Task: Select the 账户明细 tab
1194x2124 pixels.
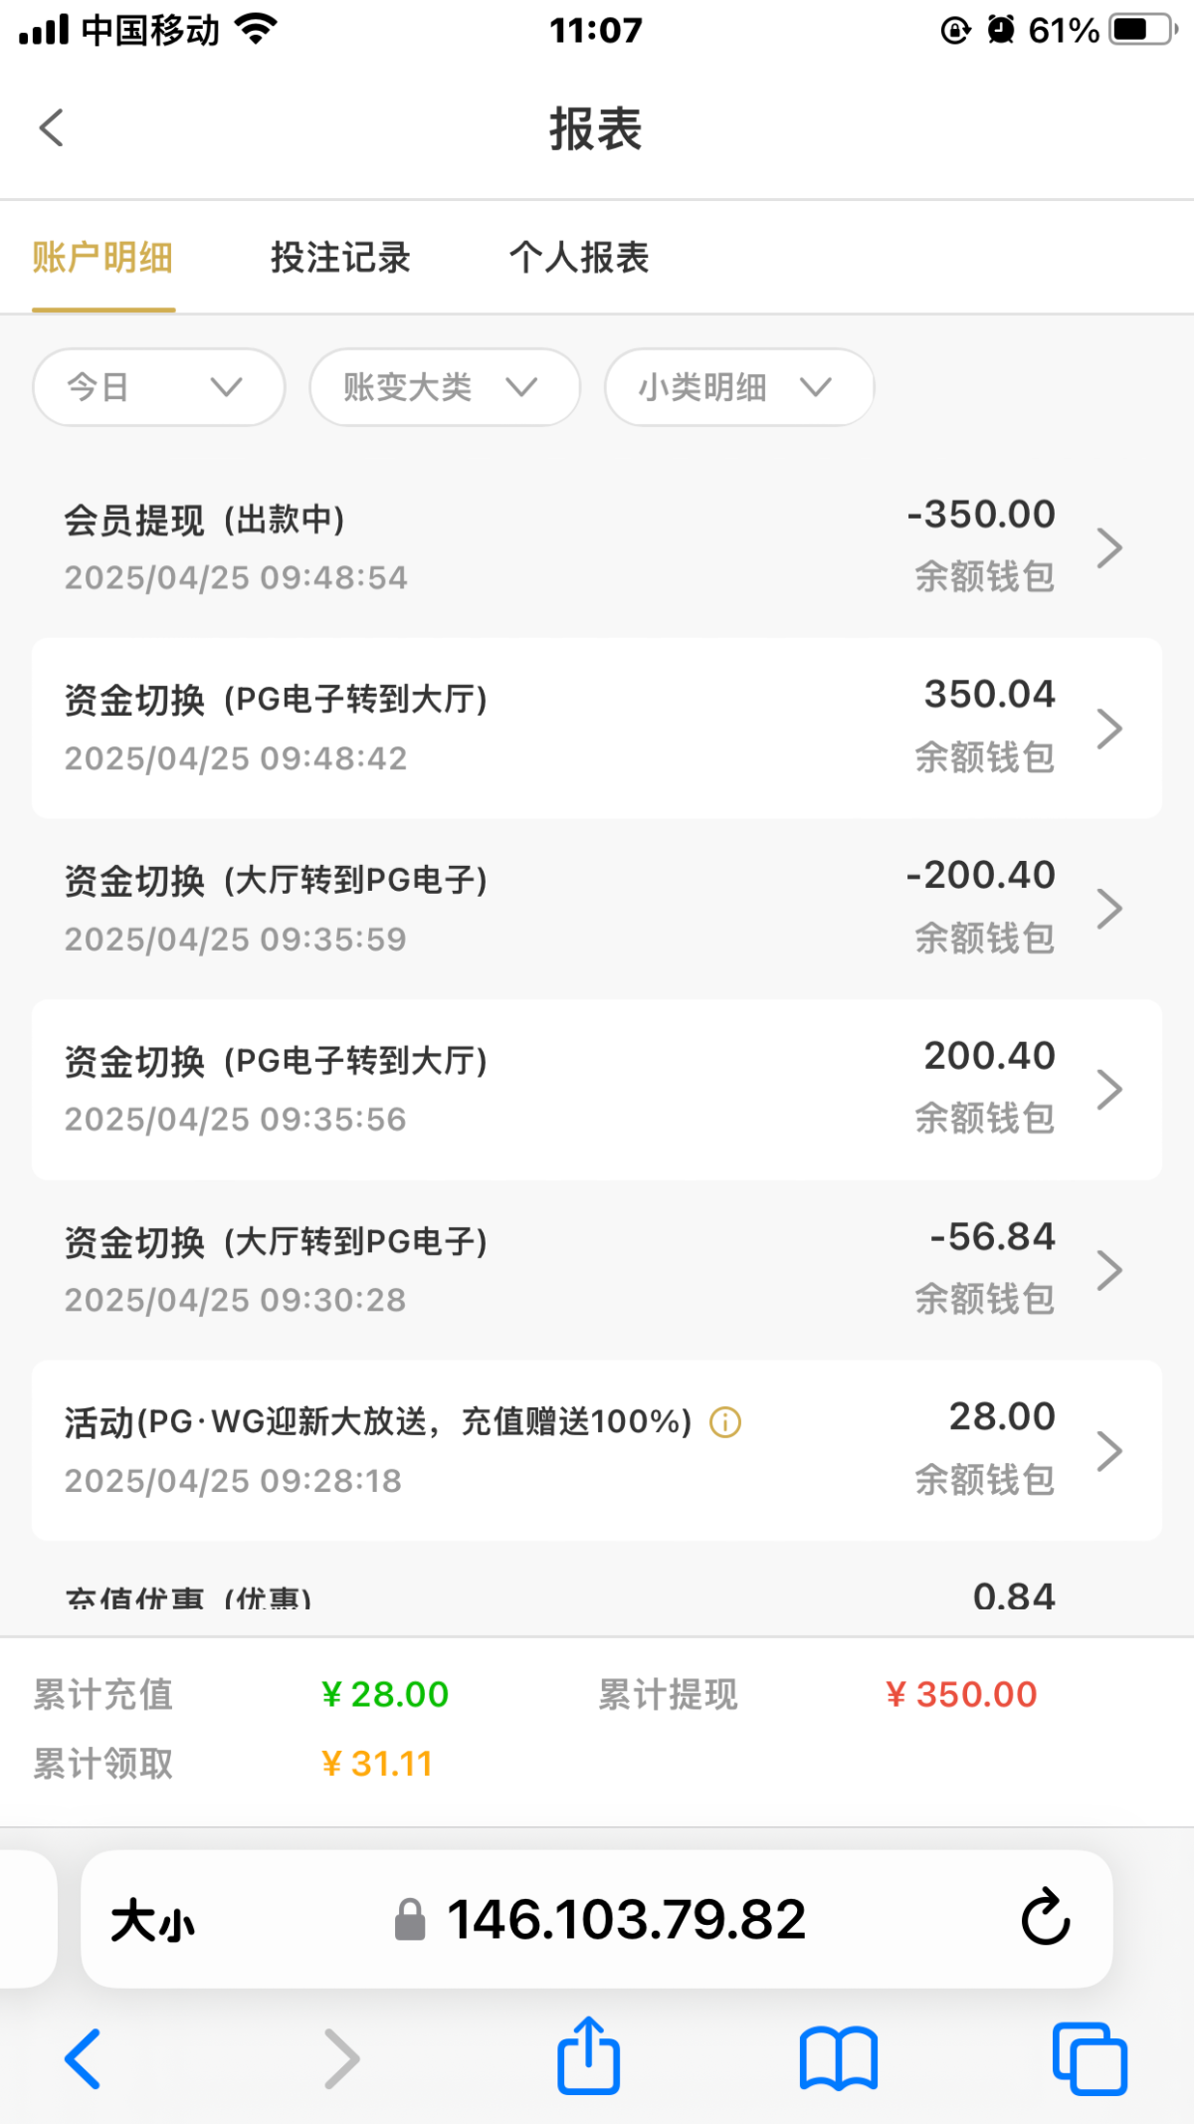Action: pyautogui.click(x=103, y=258)
